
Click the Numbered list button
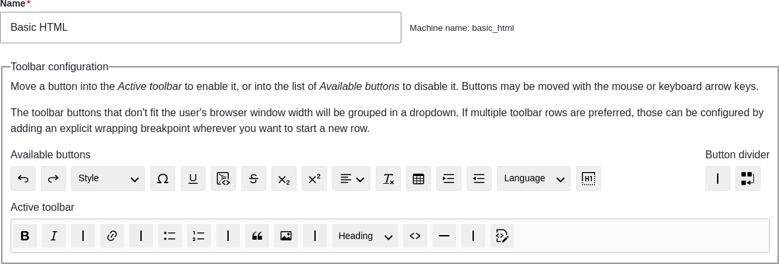(199, 236)
